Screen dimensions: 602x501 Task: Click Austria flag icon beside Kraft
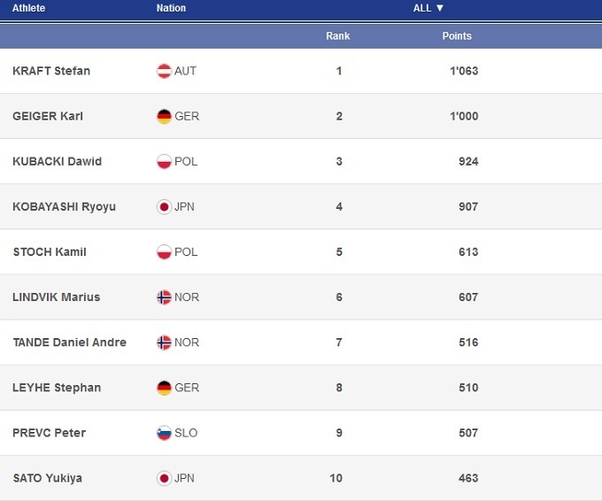pos(164,71)
